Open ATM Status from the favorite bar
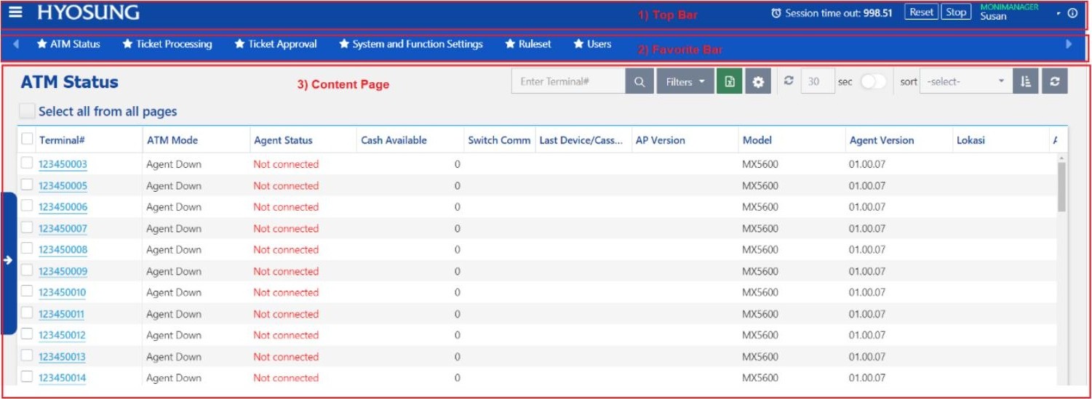Image resolution: width=1092 pixels, height=399 pixels. tap(75, 44)
